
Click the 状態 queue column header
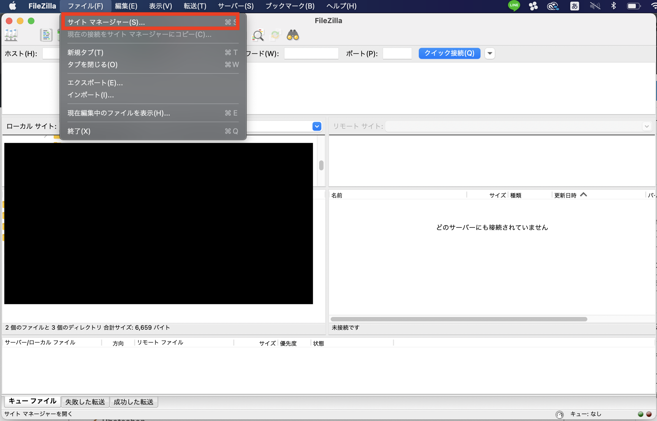pos(352,343)
